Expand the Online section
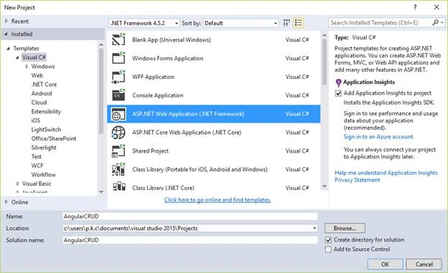448x273 pixels. pyautogui.click(x=6, y=202)
